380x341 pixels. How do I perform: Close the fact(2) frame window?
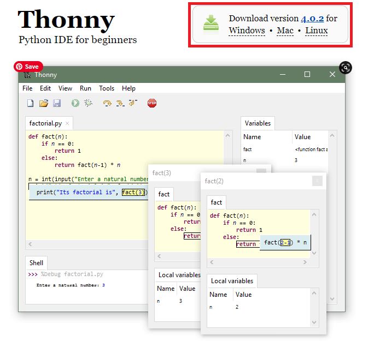click(x=317, y=181)
